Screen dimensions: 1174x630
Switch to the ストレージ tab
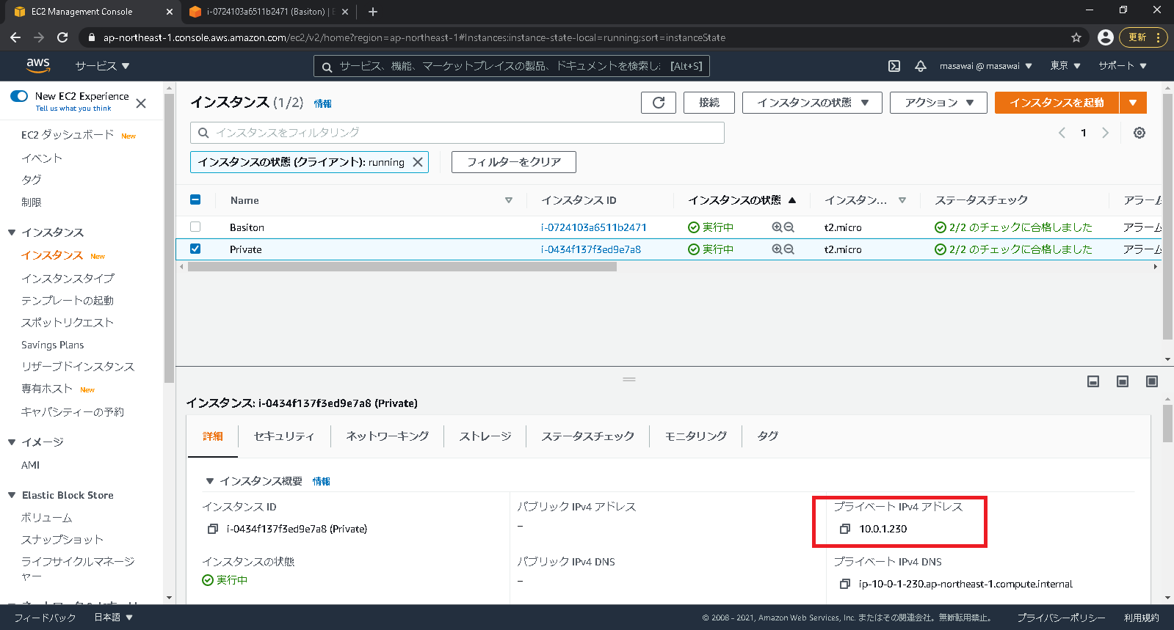(x=485, y=436)
